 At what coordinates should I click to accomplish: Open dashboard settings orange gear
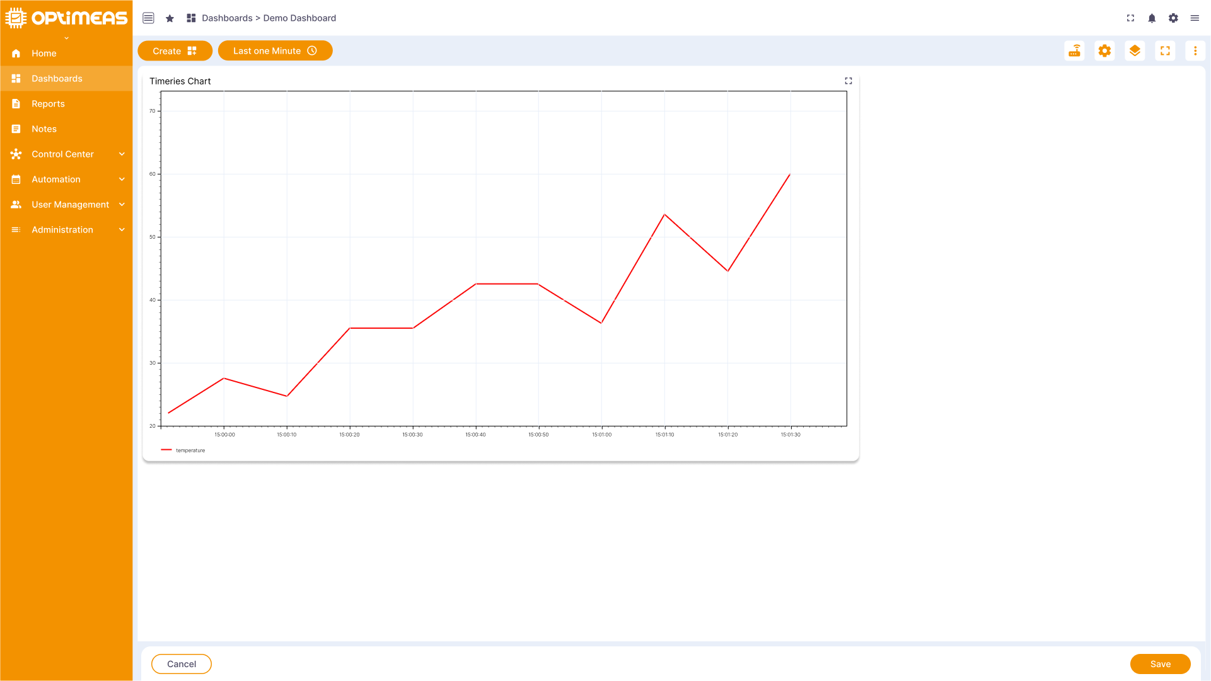[x=1104, y=51]
